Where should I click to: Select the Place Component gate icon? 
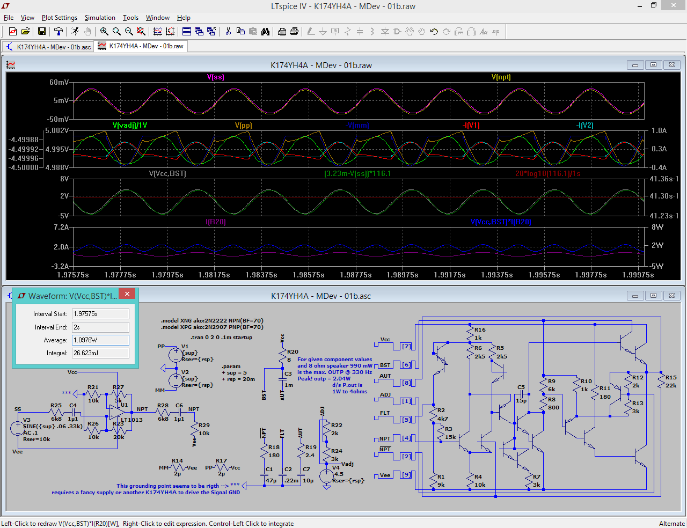pyautogui.click(x=397, y=32)
